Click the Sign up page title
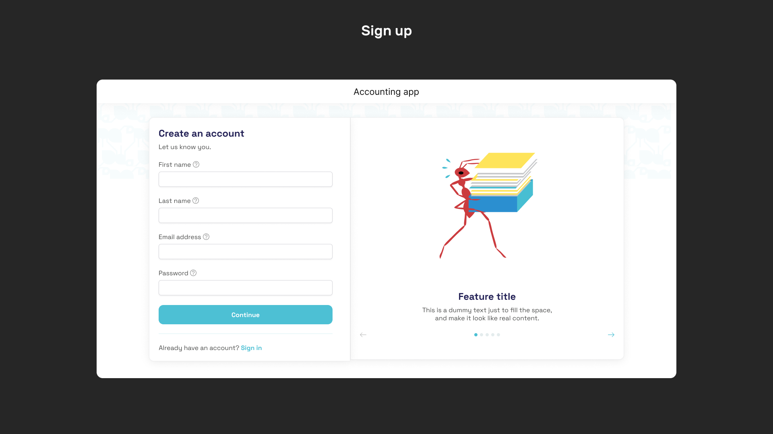Viewport: 773px width, 434px height. [x=386, y=31]
